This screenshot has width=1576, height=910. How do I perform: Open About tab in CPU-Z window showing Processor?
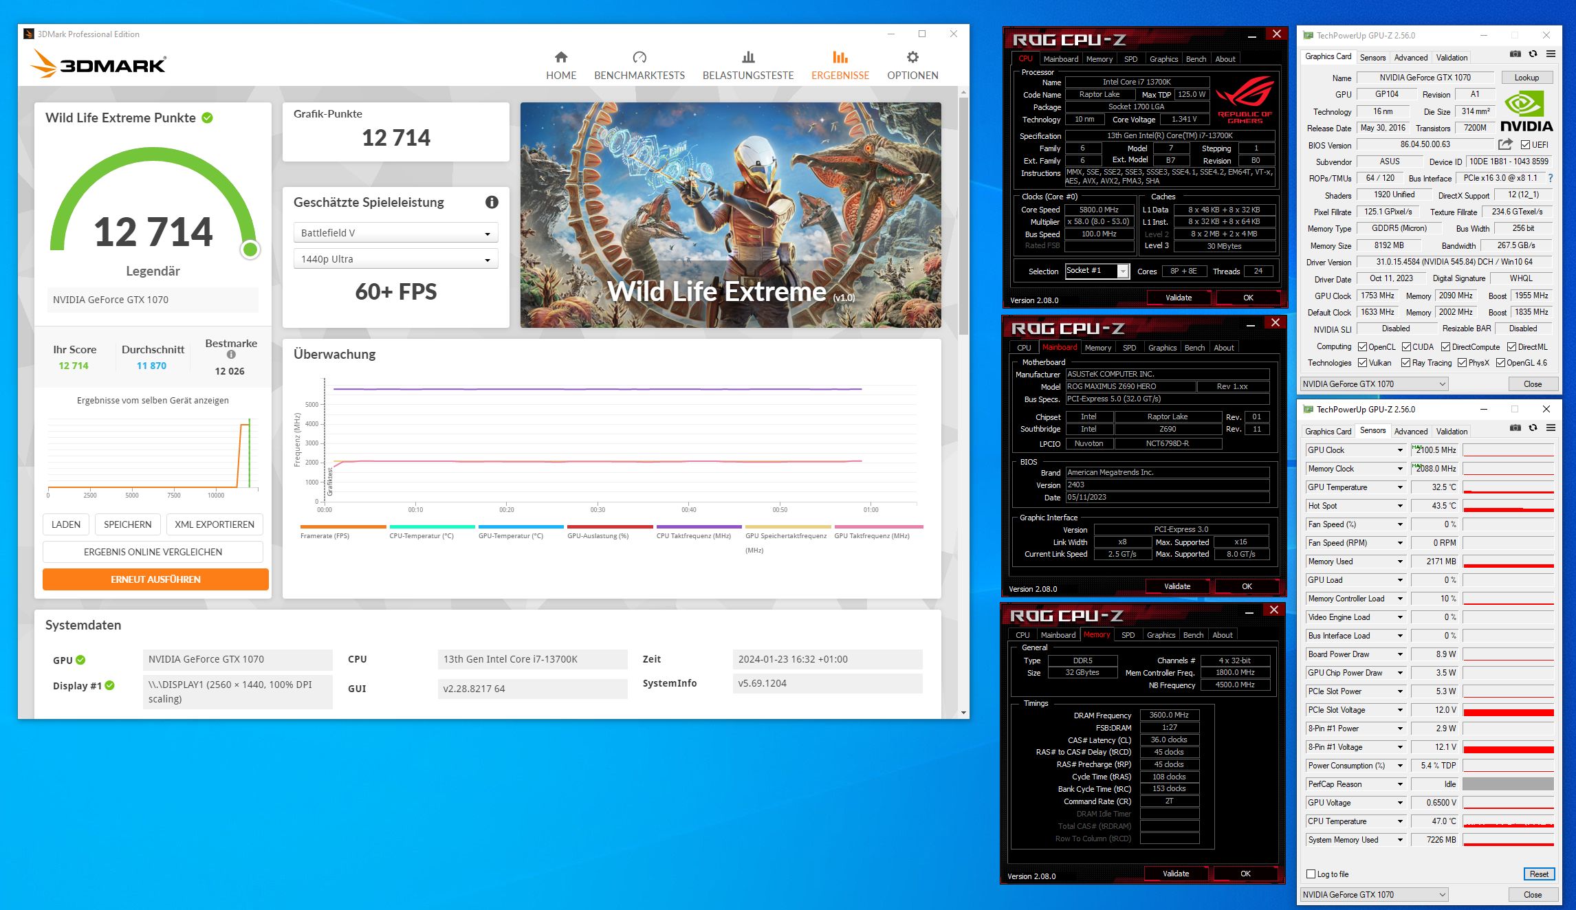click(1225, 59)
